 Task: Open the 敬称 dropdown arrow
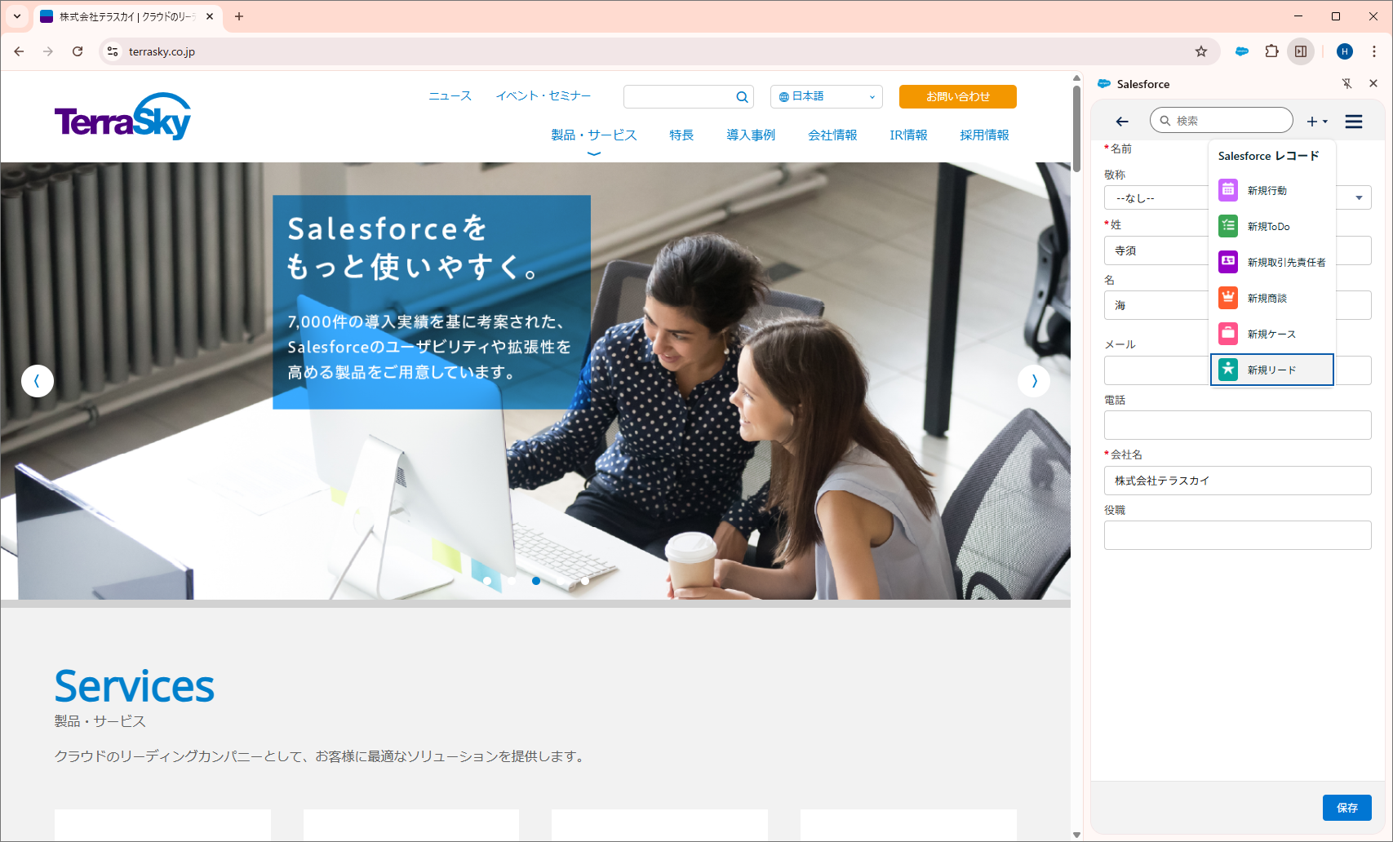(1359, 197)
